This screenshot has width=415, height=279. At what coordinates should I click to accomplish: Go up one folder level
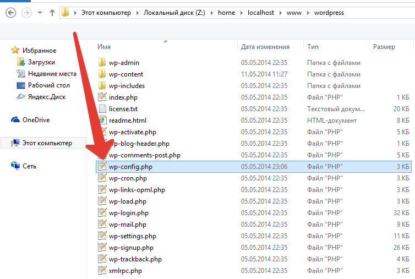point(52,13)
